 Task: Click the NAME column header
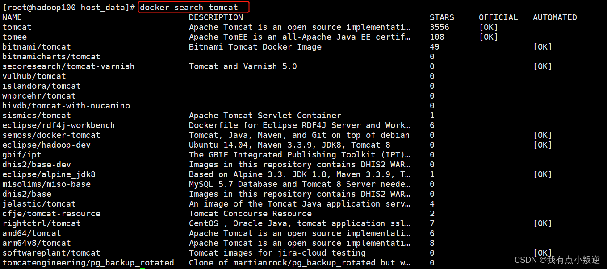pyautogui.click(x=12, y=17)
